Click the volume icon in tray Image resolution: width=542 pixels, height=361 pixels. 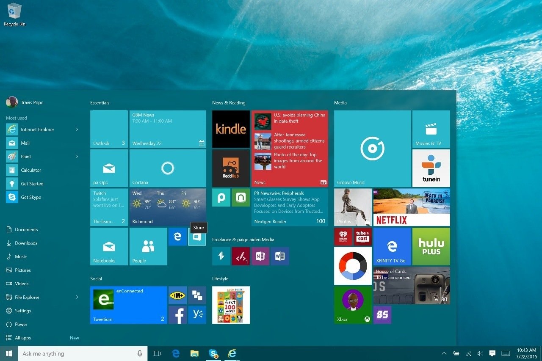point(480,353)
